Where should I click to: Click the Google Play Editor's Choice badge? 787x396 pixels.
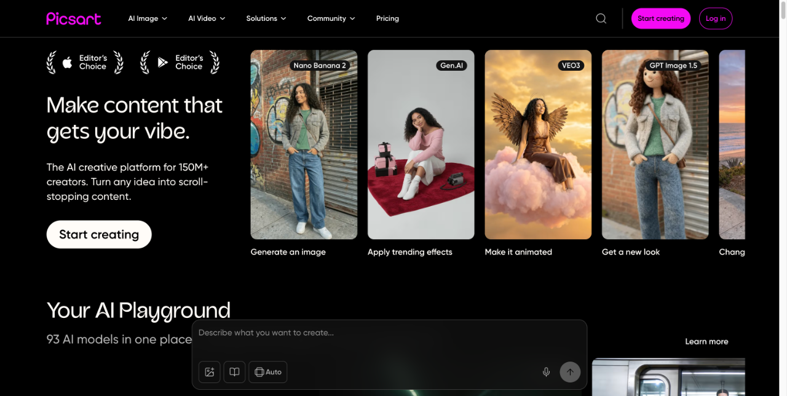[x=180, y=63]
